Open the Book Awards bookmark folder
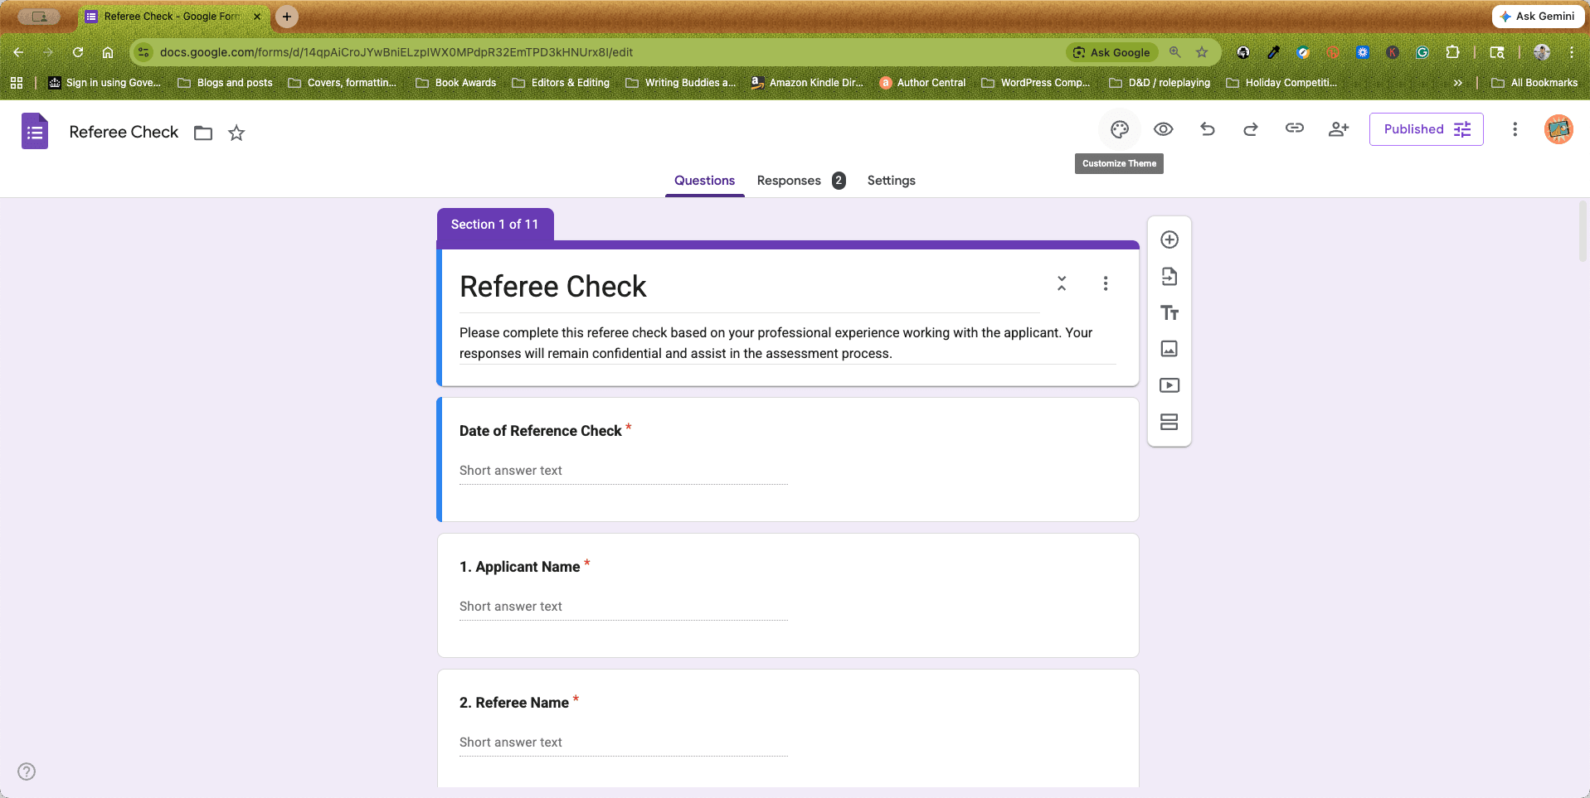Viewport: 1590px width, 798px height. pyautogui.click(x=456, y=83)
